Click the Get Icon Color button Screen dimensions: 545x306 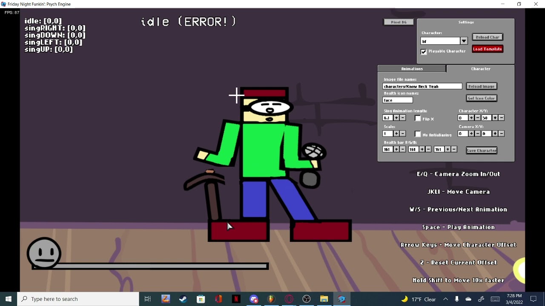(x=482, y=99)
